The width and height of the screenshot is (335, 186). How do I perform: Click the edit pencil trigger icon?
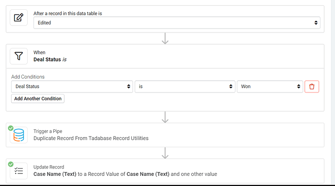19,17
